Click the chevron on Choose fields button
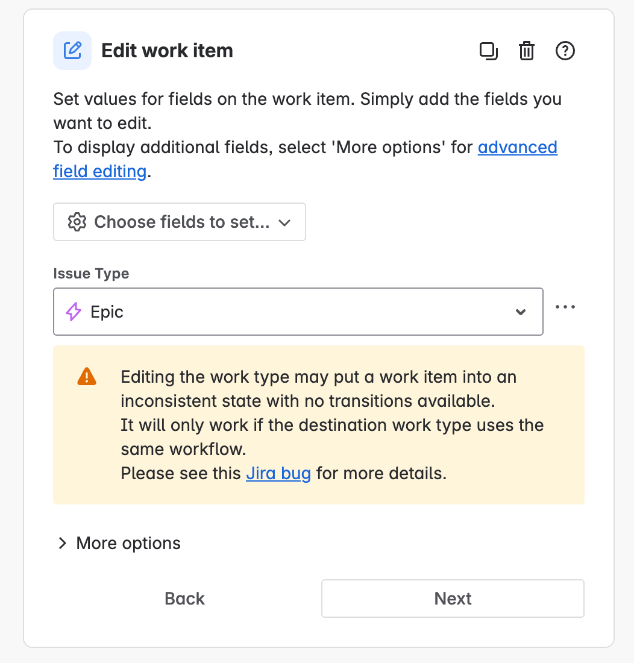 click(284, 222)
